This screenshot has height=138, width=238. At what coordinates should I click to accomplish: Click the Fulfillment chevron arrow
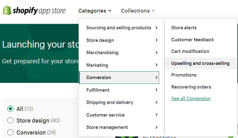coord(156,90)
